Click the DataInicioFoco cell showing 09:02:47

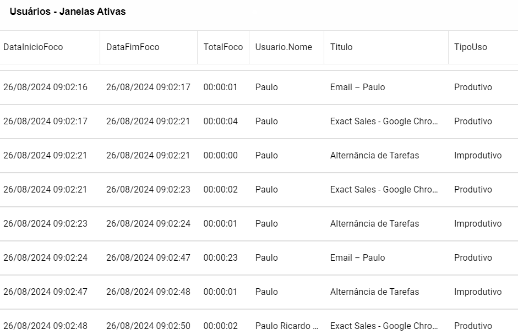(x=45, y=292)
